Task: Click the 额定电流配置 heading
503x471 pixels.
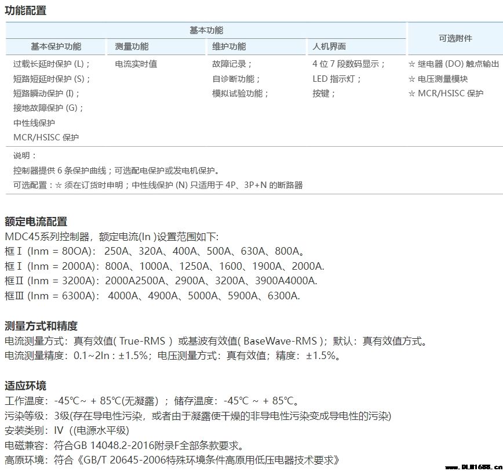Action: point(36,222)
